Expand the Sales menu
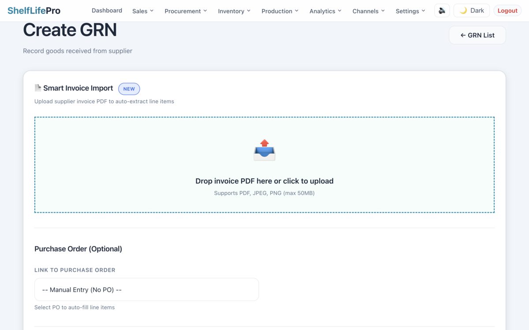 tap(143, 11)
